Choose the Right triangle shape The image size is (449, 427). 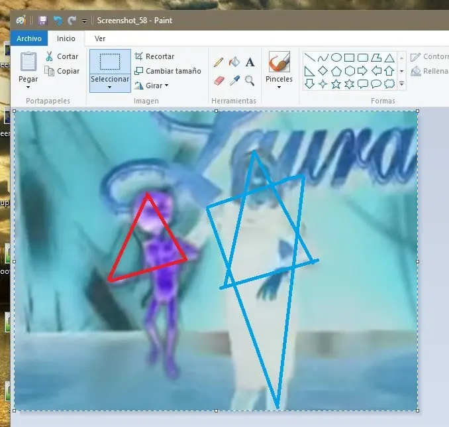click(x=309, y=71)
